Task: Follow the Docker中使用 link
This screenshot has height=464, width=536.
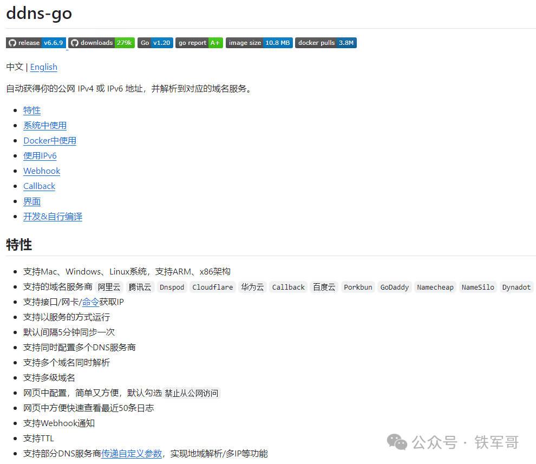Action: click(x=49, y=140)
